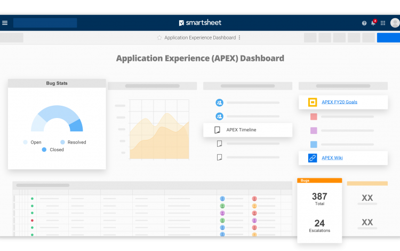Viewport: 400px width, 251px height.
Task: Click the 24 Escalations metric
Action: pyautogui.click(x=319, y=225)
